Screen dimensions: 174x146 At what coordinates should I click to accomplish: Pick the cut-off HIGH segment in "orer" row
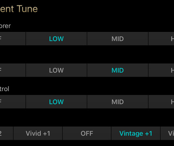[x=161, y=39]
